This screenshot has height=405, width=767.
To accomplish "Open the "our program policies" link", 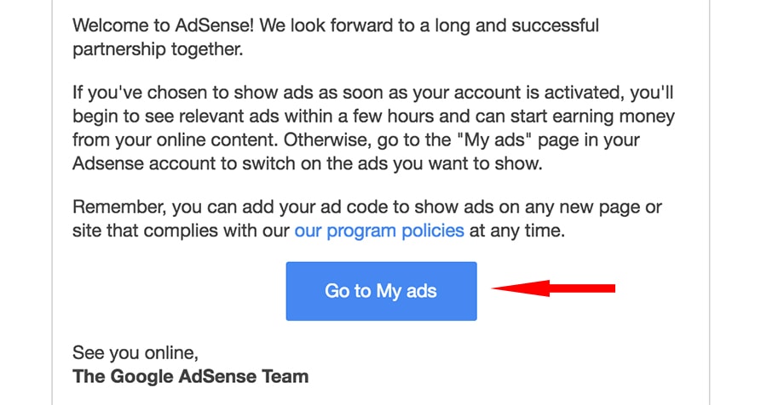I will point(379,230).
